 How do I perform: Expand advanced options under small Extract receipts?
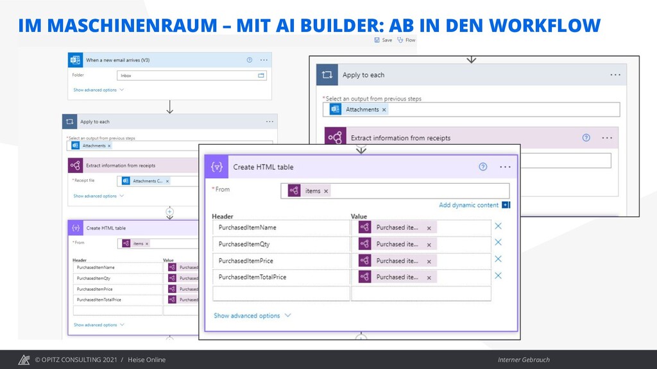tap(98, 196)
